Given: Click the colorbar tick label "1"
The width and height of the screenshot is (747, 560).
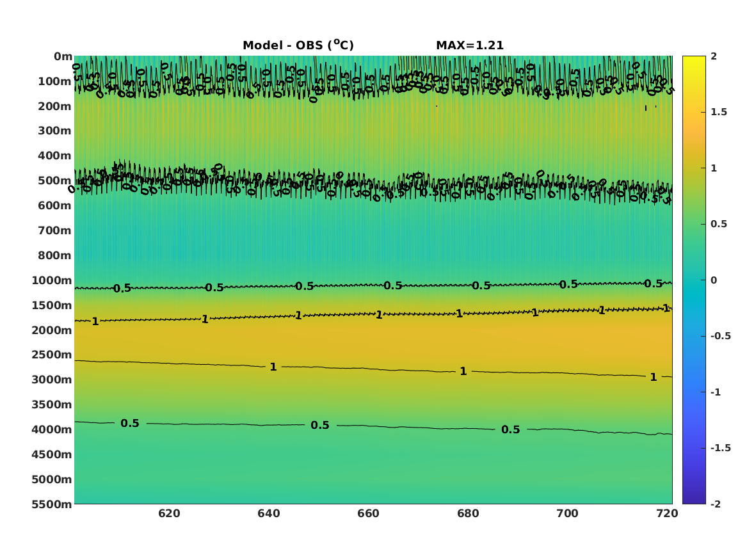Looking at the screenshot, I should (x=714, y=168).
